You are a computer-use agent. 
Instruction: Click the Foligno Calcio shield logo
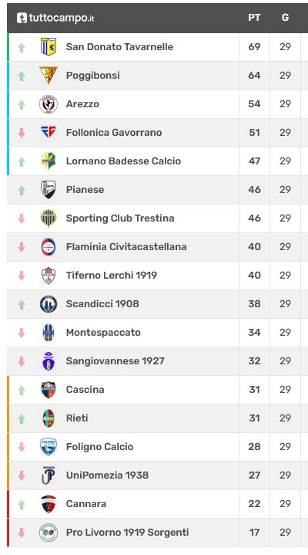[x=49, y=447]
